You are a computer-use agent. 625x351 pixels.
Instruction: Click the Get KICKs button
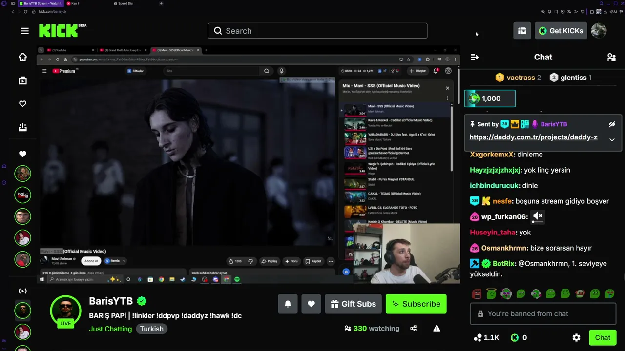[x=561, y=31]
